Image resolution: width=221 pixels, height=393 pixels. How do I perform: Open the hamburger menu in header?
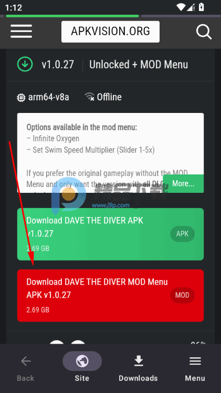click(x=22, y=32)
